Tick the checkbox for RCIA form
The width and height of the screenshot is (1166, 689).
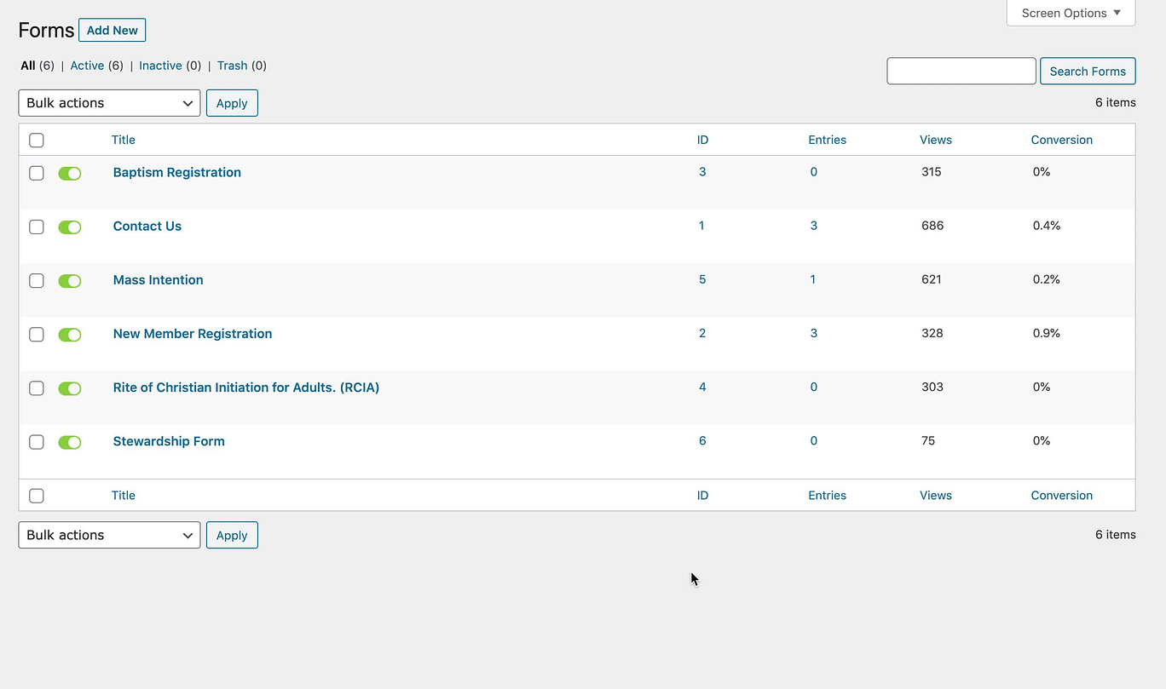37,388
